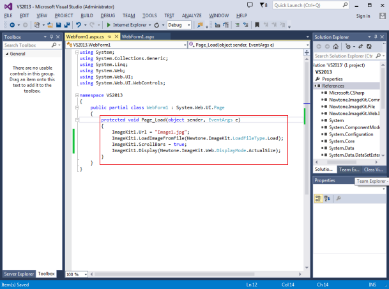Click the Find in Files toolbar icon

coord(200,25)
